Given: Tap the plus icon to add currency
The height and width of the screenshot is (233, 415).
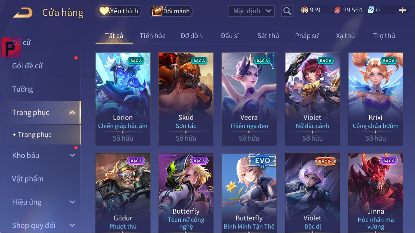Looking at the screenshot, I should (402, 10).
